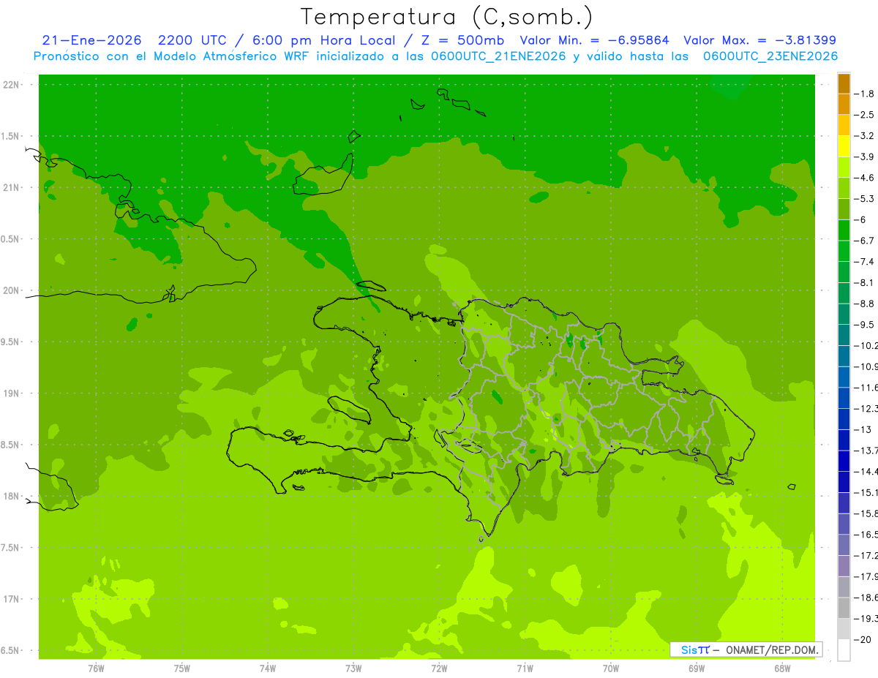Select the date text "21-Ene-2026"

[x=91, y=40]
